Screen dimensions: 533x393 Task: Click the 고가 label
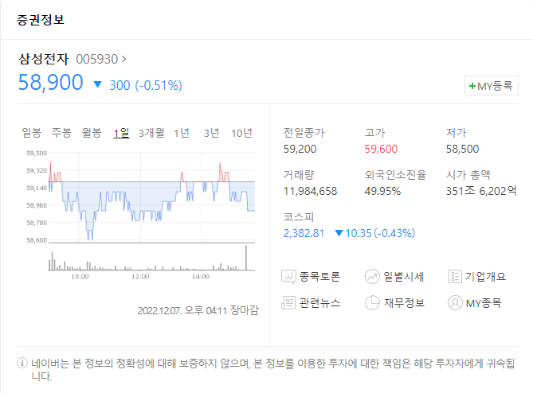(375, 132)
